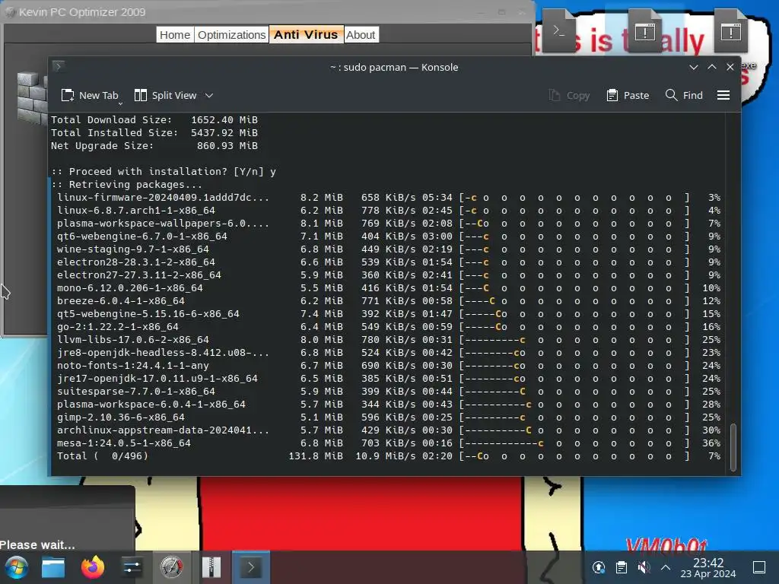Click the 'Net Upgrade Size' line
Screen dimensions: 779x584
pos(154,146)
